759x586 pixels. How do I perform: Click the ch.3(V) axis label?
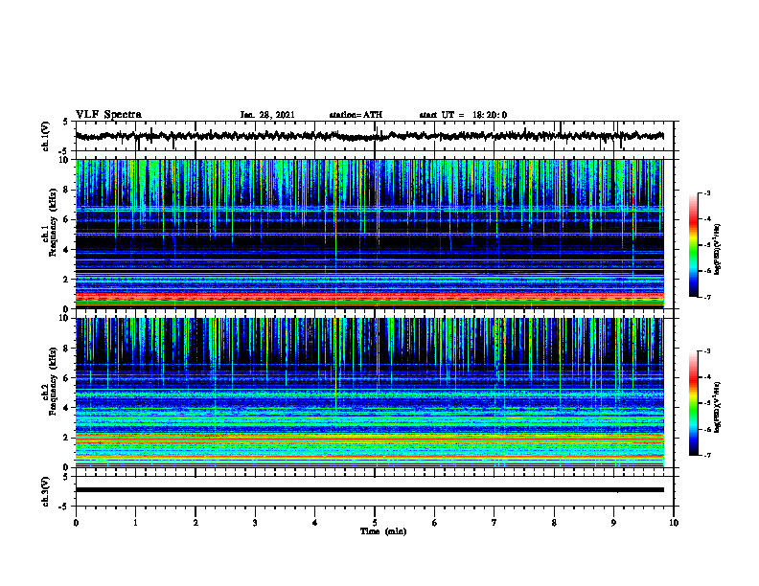click(46, 491)
